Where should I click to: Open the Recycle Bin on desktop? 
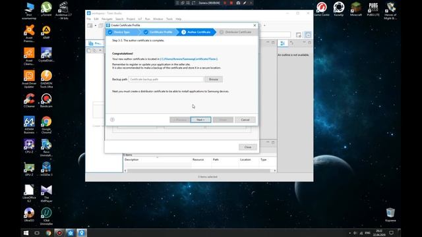(390, 215)
